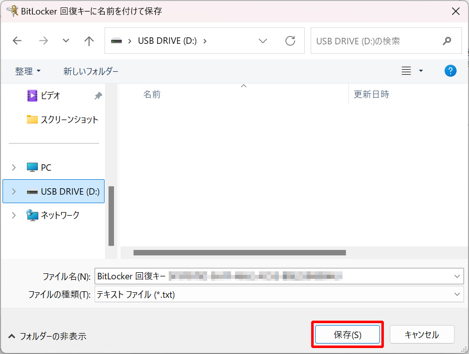Click the forward navigation arrow
The image size is (469, 354).
point(44,41)
